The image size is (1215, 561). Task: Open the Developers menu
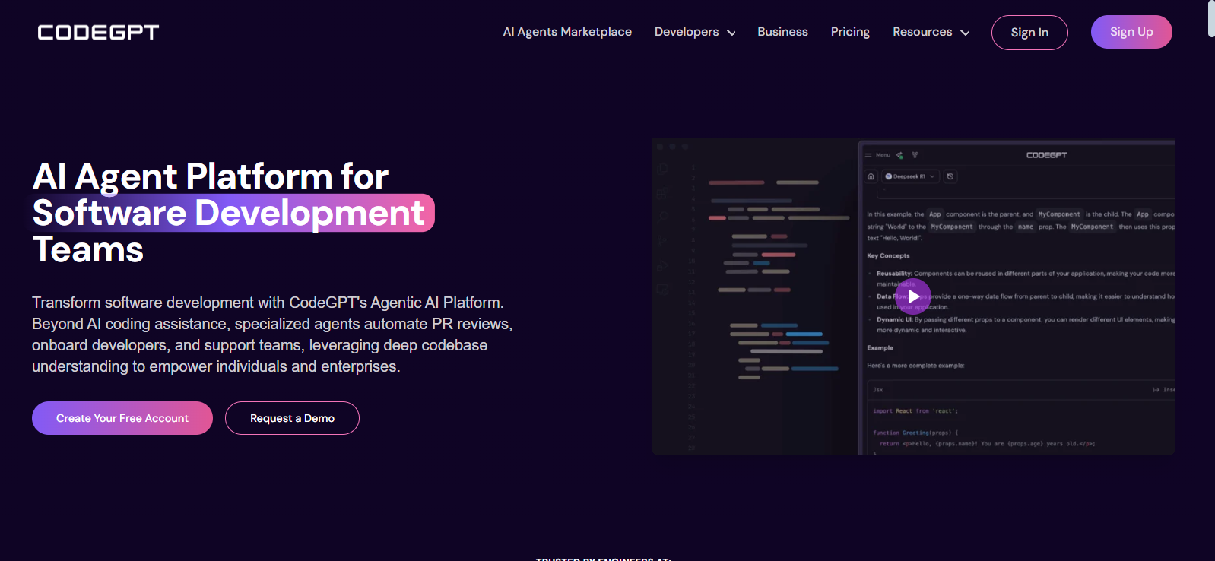pyautogui.click(x=687, y=32)
